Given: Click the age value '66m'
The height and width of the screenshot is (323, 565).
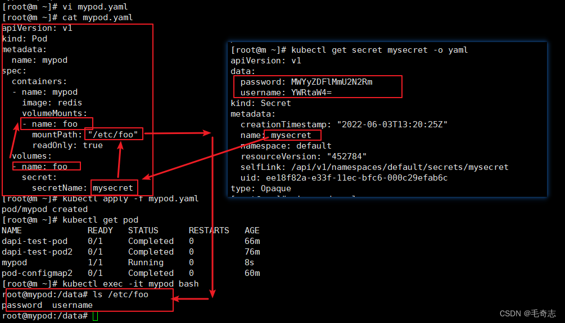Looking at the screenshot, I should tap(252, 241).
